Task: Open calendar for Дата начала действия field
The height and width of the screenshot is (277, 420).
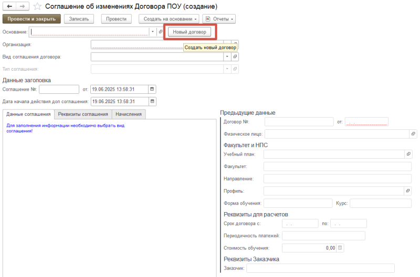Action: (x=152, y=102)
